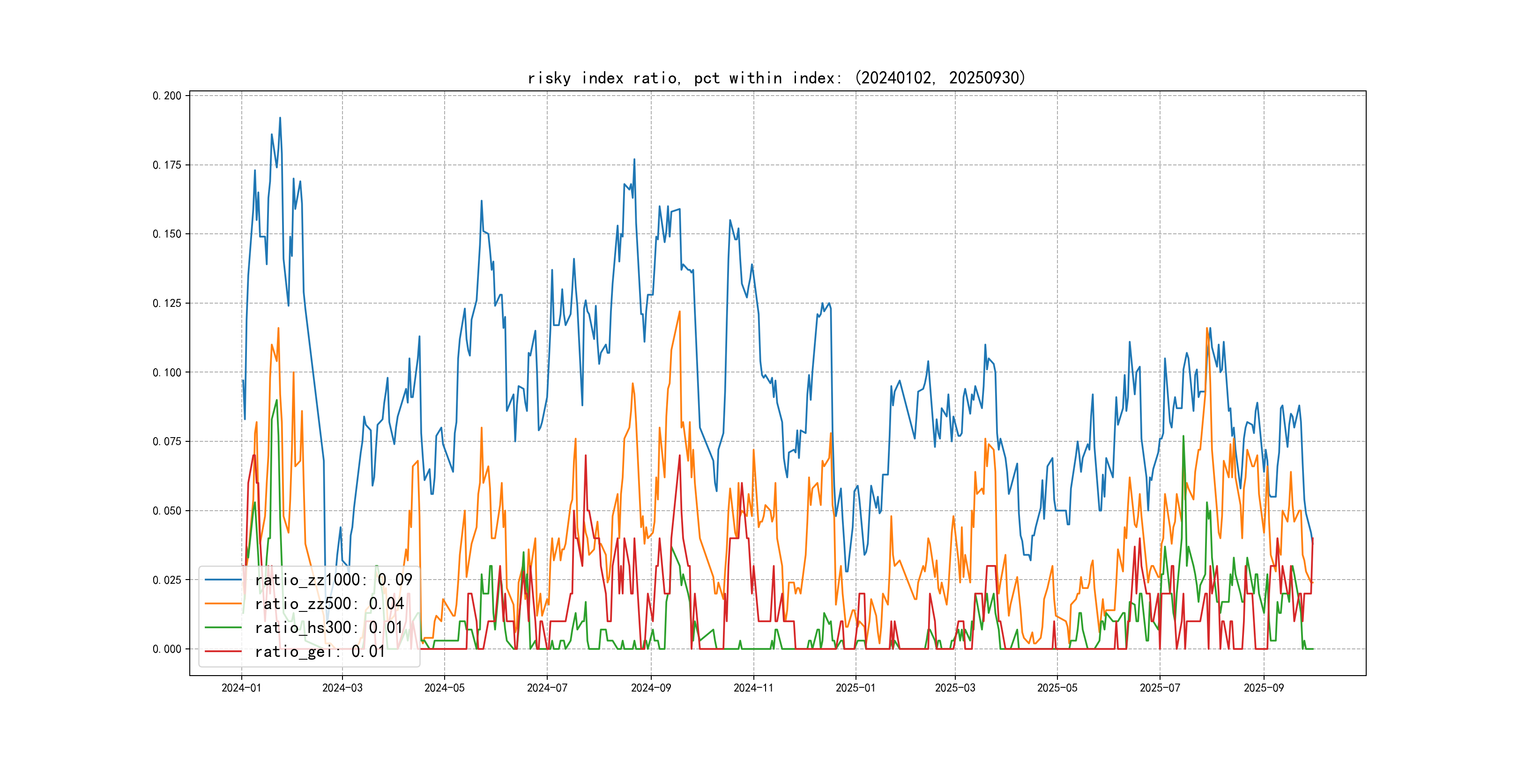This screenshot has height=759, width=1518.
Task: Click the 0.050 y-axis tick label
Action: [167, 511]
